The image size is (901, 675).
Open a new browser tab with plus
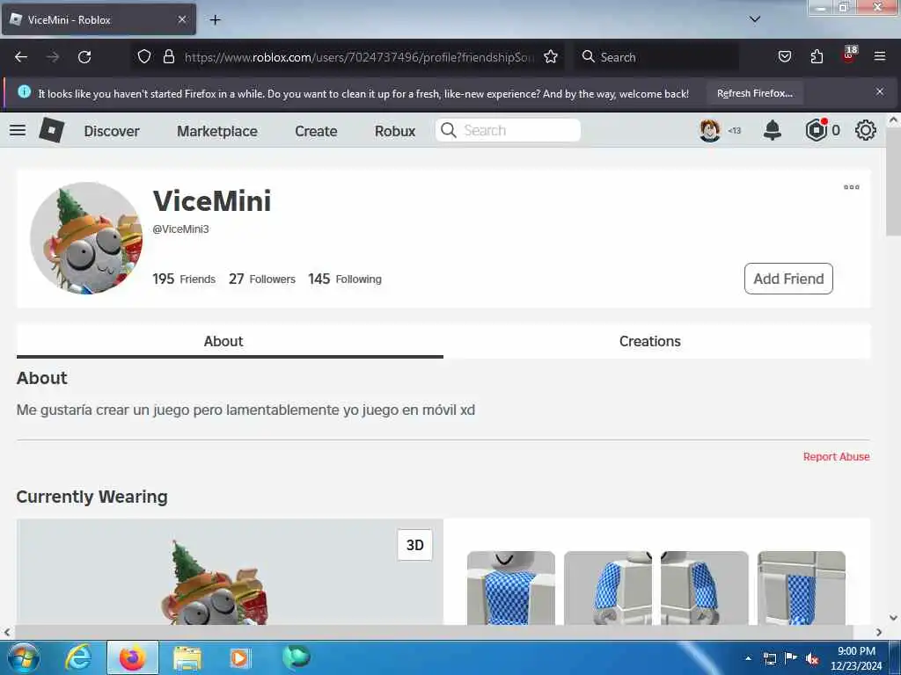pos(215,19)
